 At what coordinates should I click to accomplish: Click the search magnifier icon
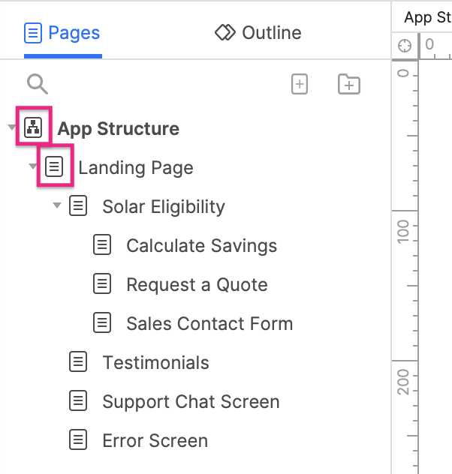click(x=37, y=84)
